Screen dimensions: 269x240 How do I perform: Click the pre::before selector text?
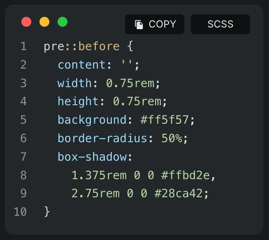point(82,46)
